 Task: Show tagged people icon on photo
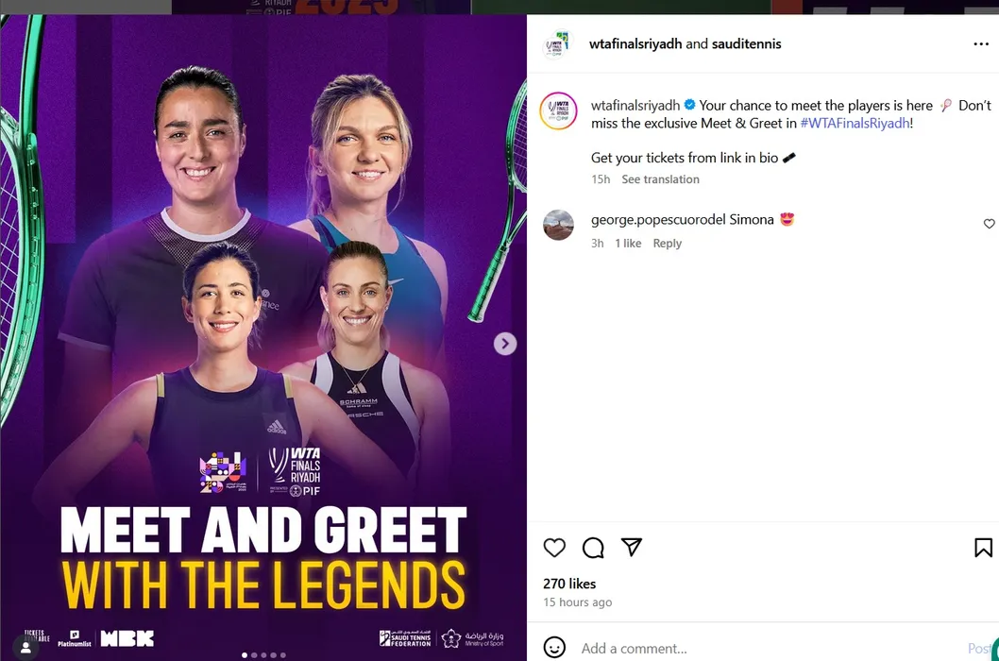pyautogui.click(x=26, y=648)
